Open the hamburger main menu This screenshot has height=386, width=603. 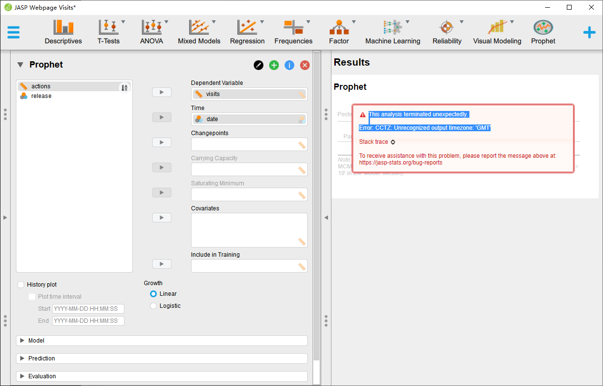point(14,32)
